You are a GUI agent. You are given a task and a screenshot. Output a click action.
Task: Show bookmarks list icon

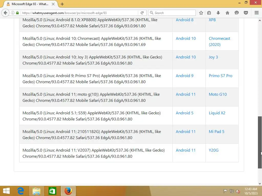209,13
